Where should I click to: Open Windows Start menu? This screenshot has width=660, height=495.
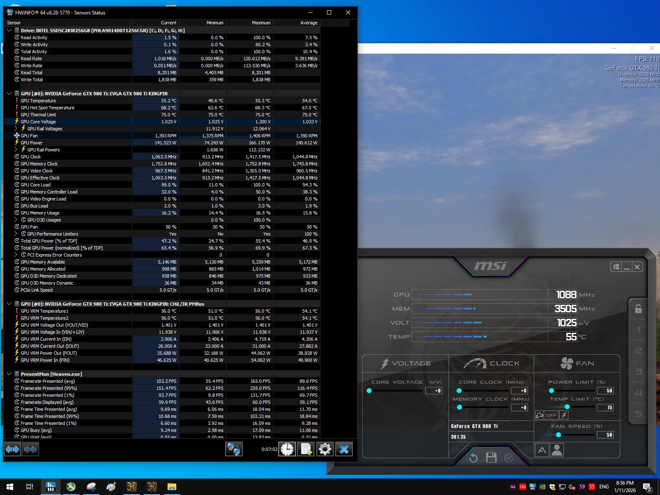[x=10, y=487]
